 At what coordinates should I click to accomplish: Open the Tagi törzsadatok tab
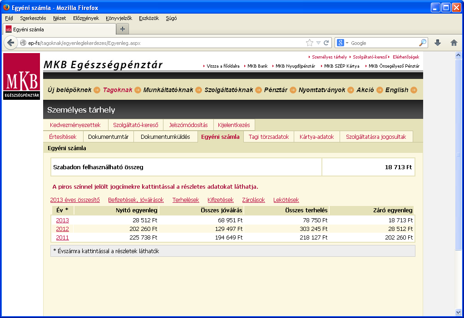(269, 137)
